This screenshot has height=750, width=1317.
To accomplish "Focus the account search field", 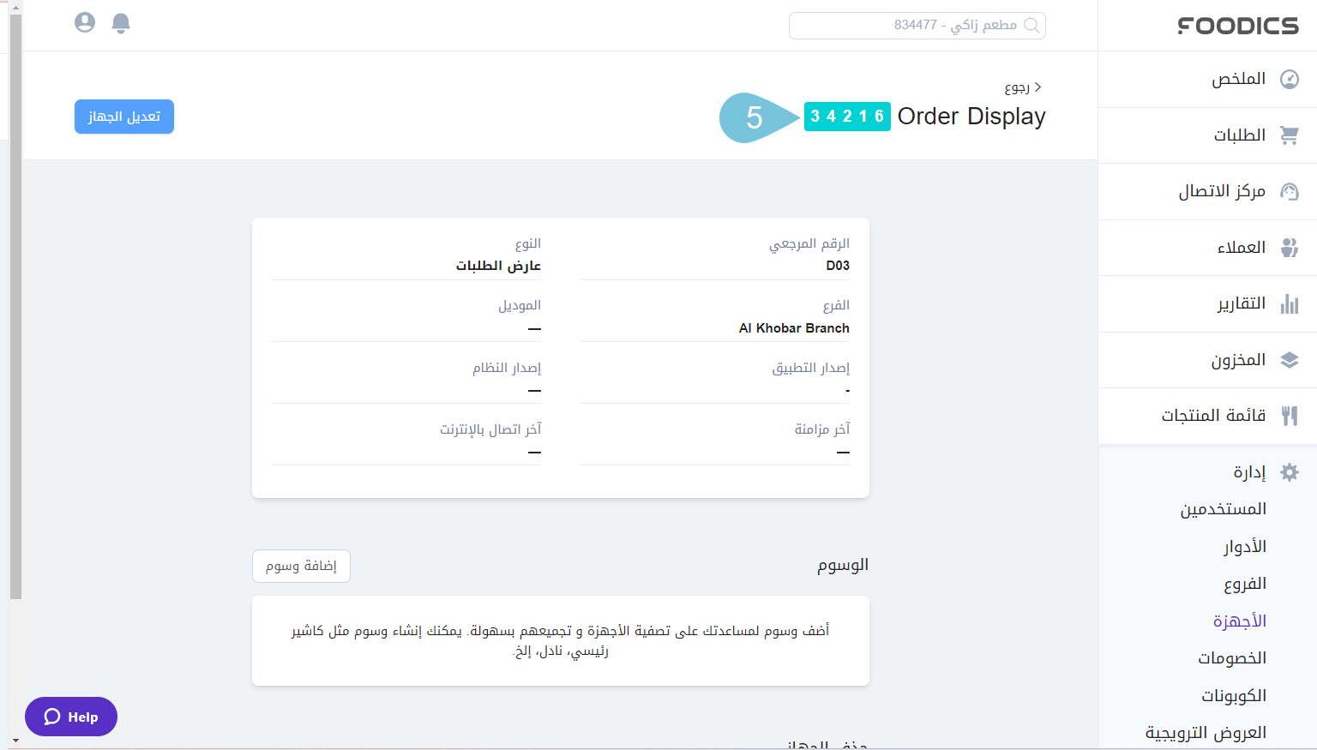I will click(x=917, y=26).
